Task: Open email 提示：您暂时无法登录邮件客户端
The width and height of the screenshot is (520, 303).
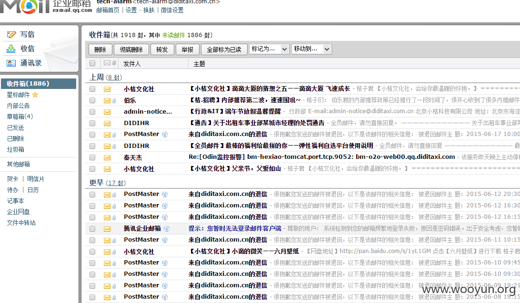Action: point(235,228)
